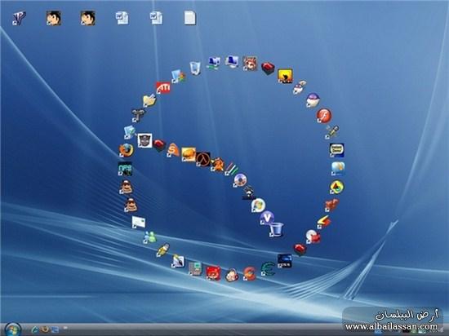The height and width of the screenshot is (336, 449).
Task: Launch the purple circle V shortcut
Action: 268,218
